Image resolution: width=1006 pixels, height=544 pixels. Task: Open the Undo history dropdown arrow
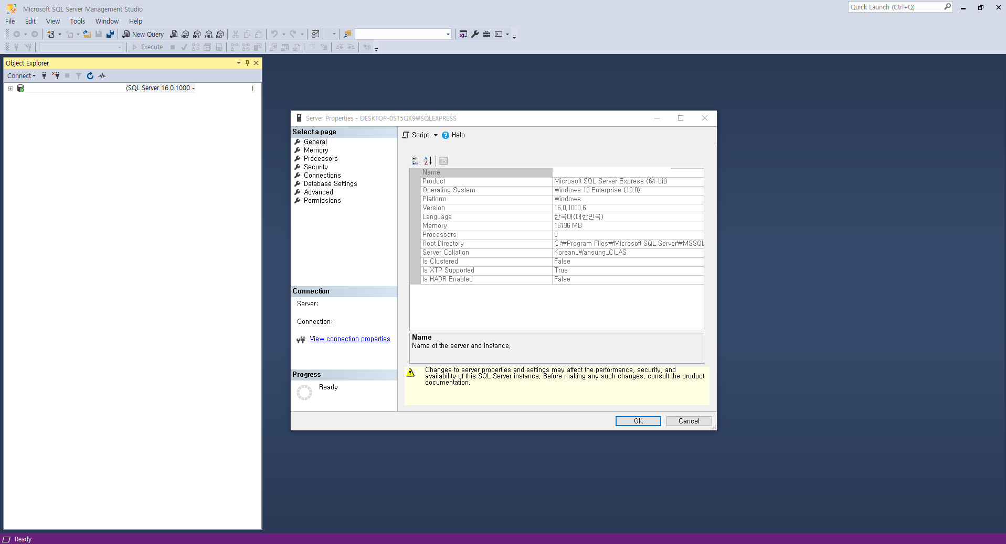pos(284,34)
